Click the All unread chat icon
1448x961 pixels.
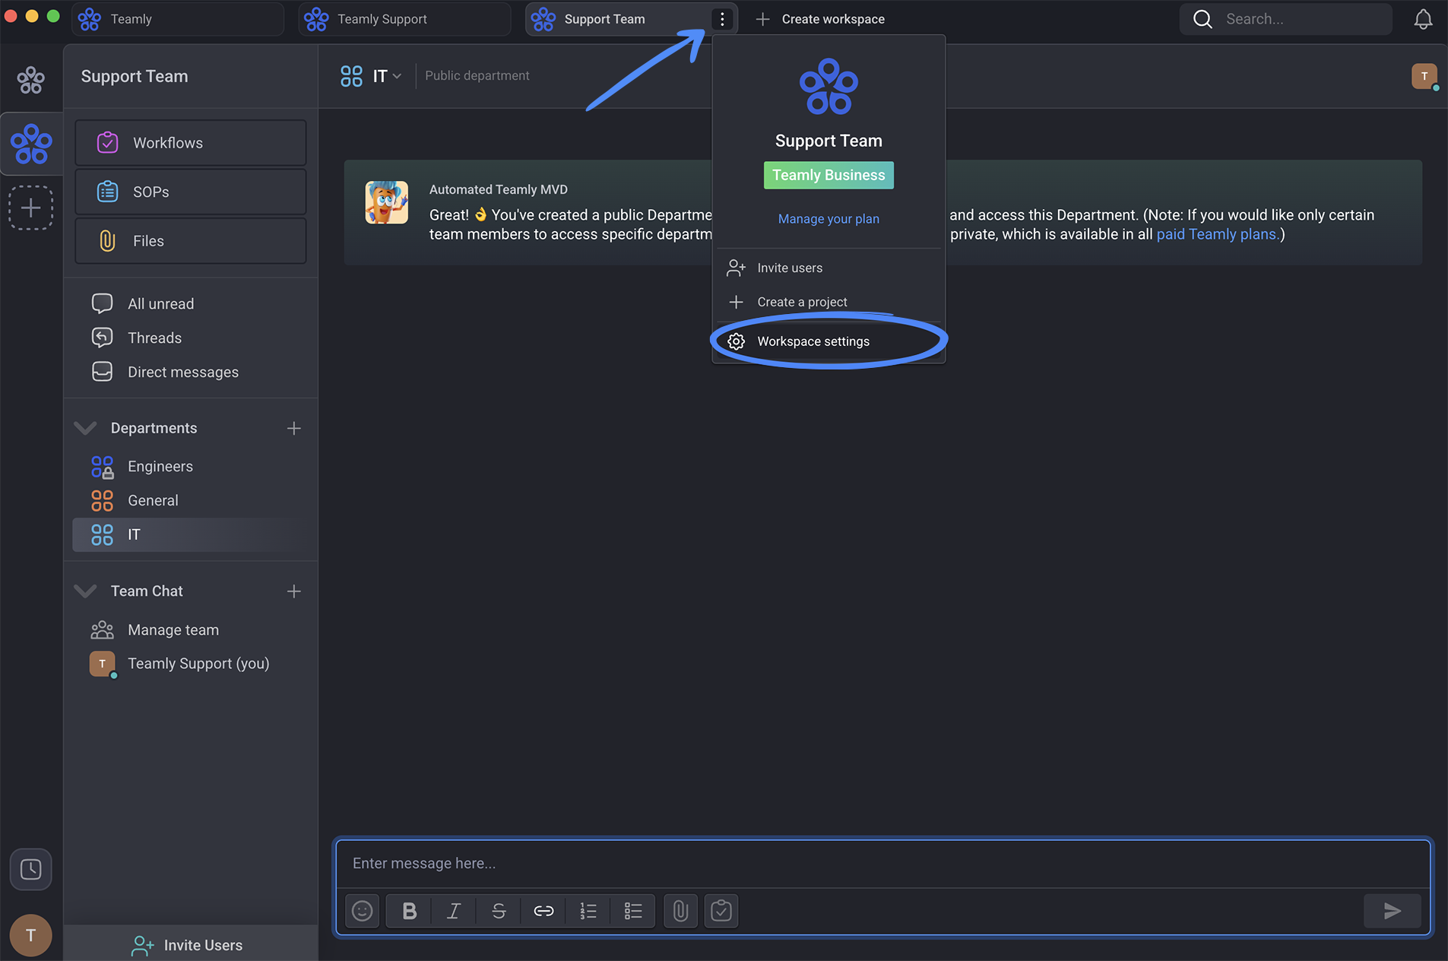[102, 303]
